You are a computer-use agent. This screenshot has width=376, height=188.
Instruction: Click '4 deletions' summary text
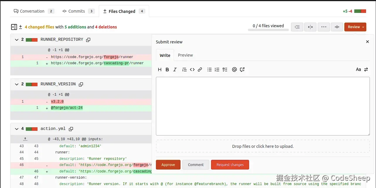point(106,27)
